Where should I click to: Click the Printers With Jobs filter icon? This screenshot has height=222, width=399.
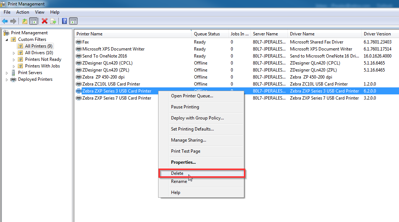(20, 66)
